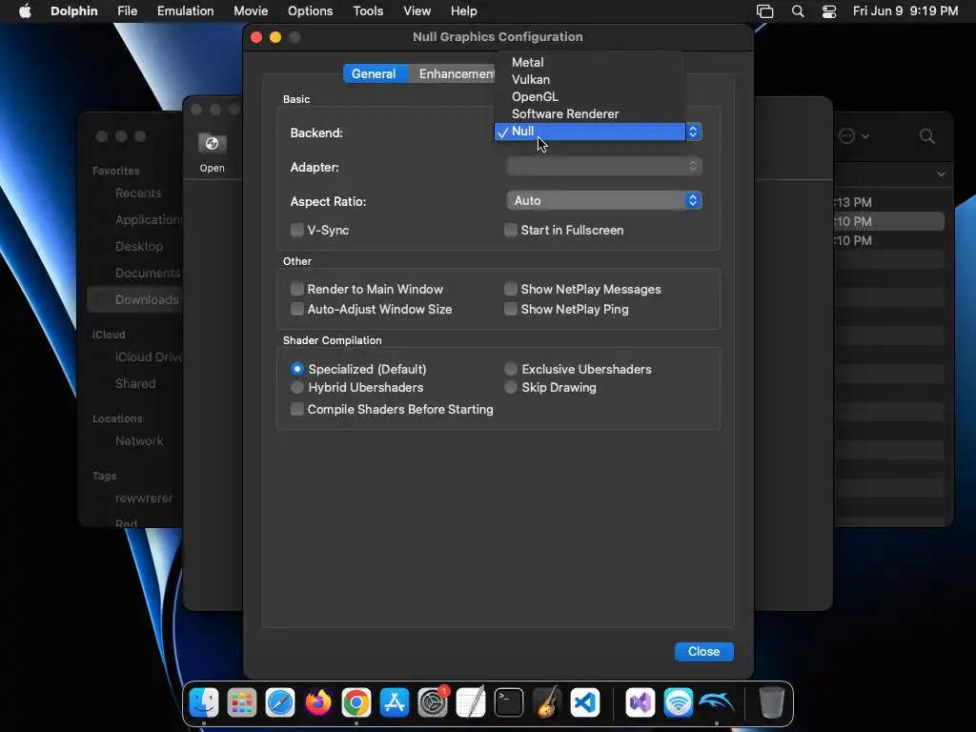Image resolution: width=976 pixels, height=732 pixels.
Task: Click the Stage Manager menu bar icon
Action: (764, 11)
